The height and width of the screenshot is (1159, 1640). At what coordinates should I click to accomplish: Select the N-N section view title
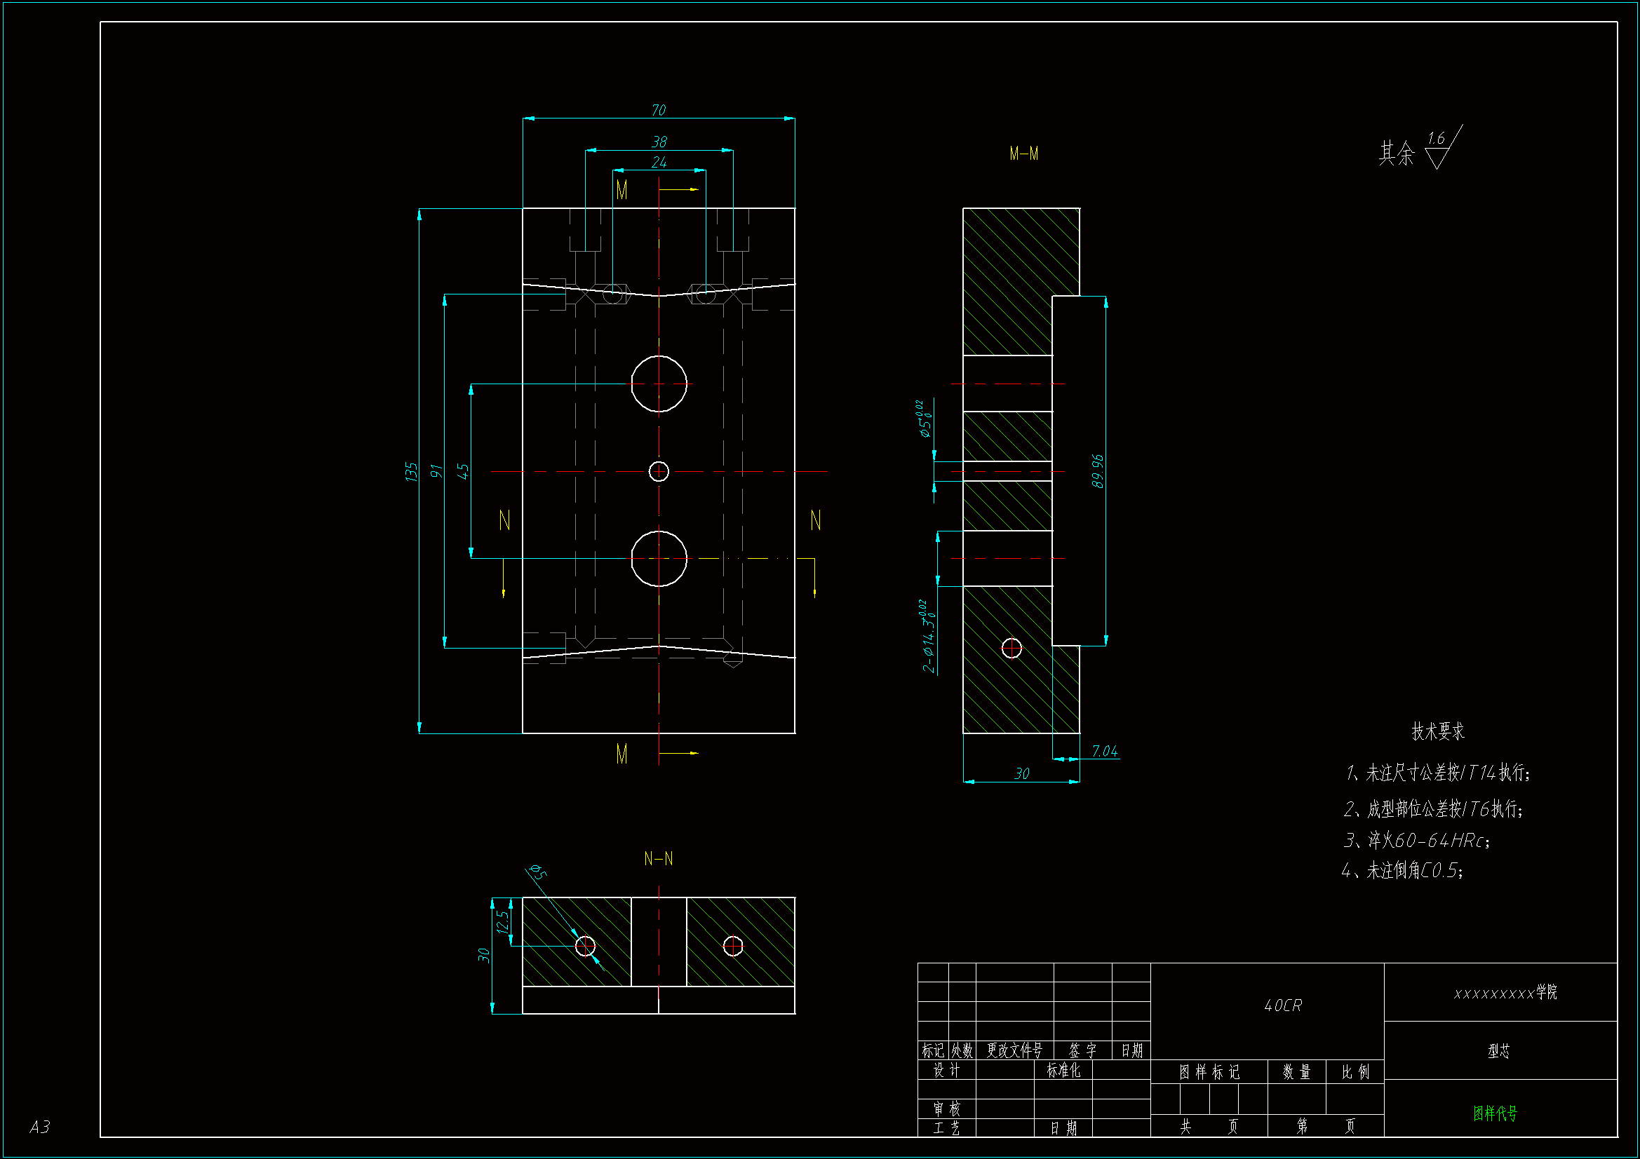[658, 858]
